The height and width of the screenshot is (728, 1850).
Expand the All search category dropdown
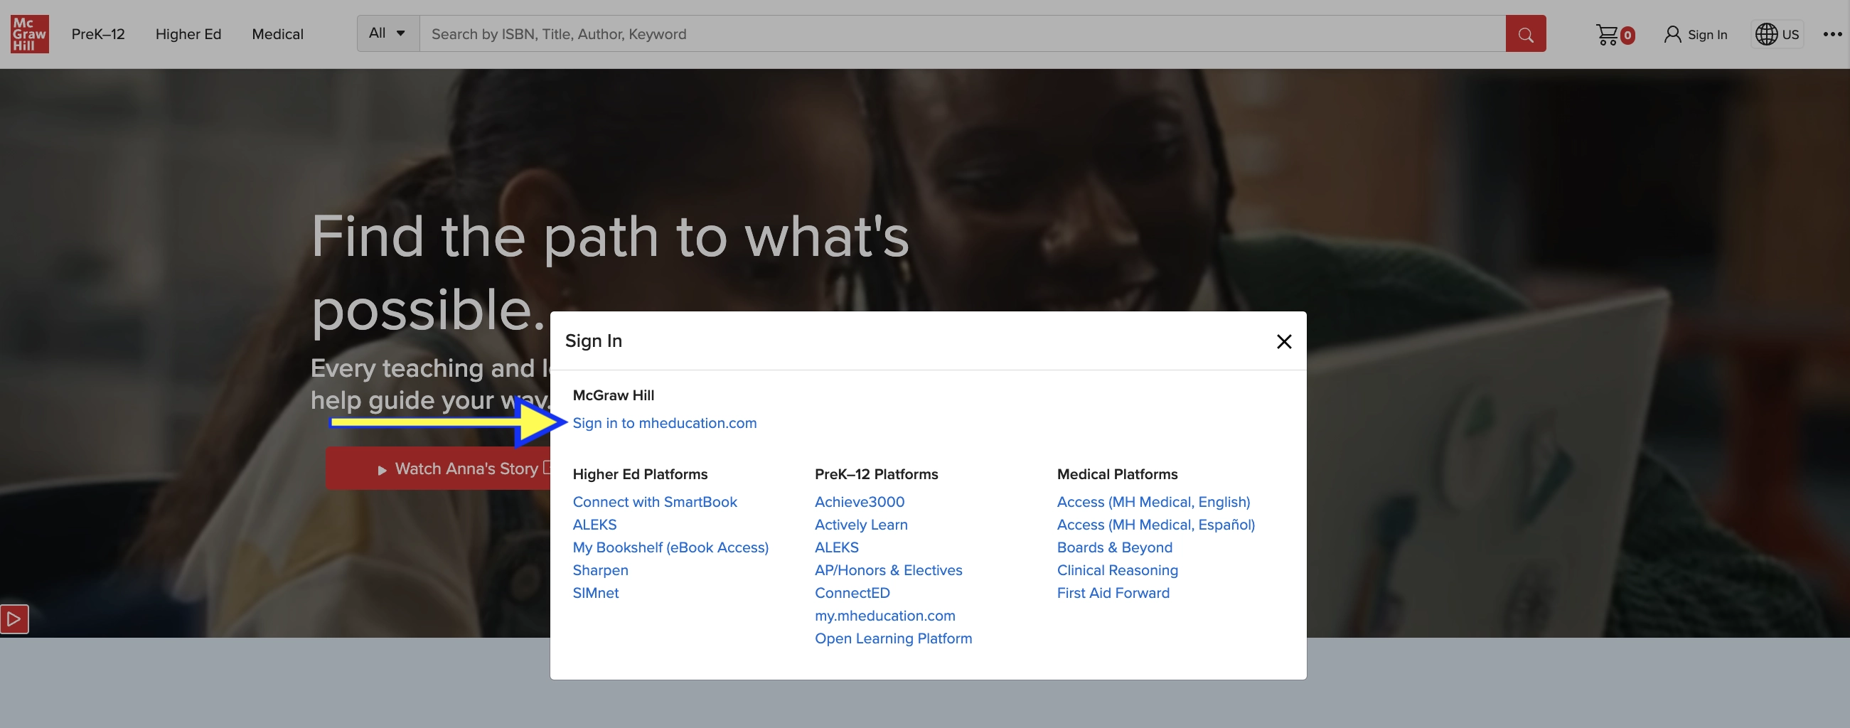[387, 33]
